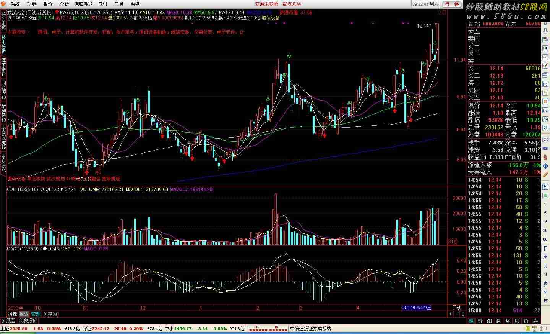Click 中信建投证券成都站 server status text
This screenshot has width=550, height=334.
[310, 329]
